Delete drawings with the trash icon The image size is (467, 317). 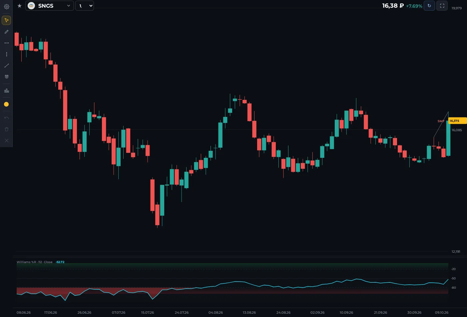(x=6, y=129)
